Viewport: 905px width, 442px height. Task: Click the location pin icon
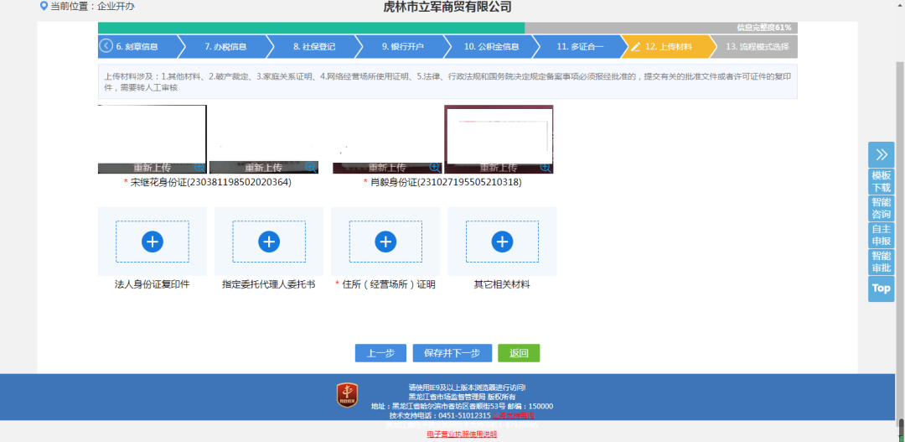[44, 7]
